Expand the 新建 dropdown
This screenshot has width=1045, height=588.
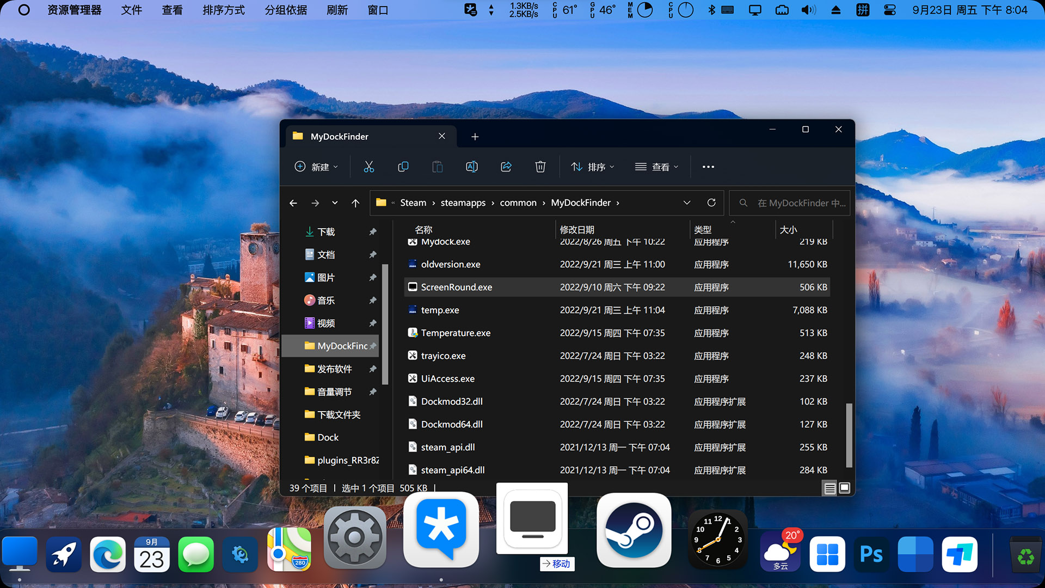[316, 167]
